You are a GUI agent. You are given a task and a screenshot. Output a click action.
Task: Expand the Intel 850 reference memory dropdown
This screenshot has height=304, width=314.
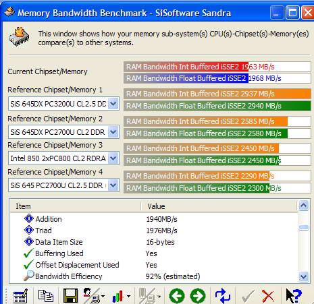(x=113, y=158)
